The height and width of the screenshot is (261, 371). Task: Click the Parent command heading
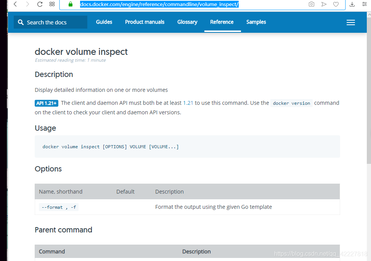[x=63, y=230]
